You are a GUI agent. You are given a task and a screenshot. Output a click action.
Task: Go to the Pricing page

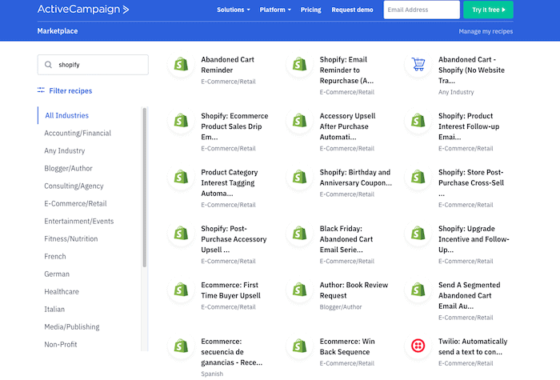click(x=310, y=10)
